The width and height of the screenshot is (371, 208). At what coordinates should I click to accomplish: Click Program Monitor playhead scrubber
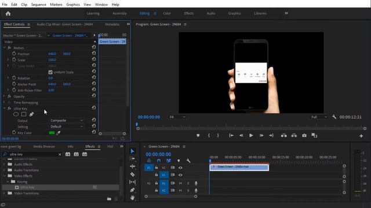(137, 124)
